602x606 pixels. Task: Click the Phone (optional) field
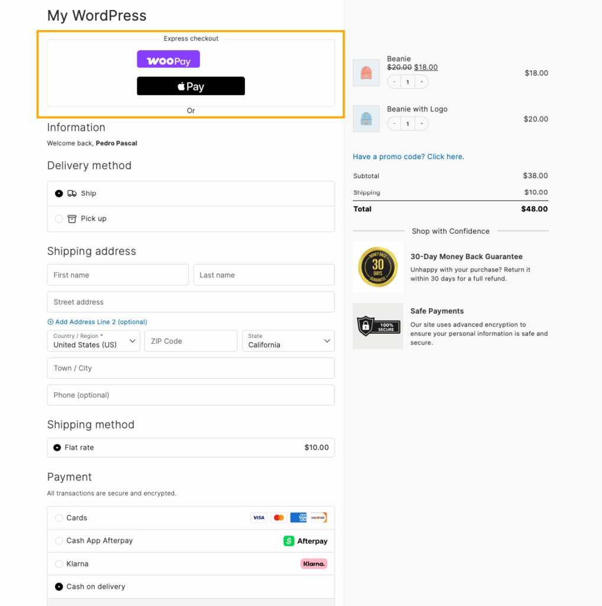(x=191, y=395)
